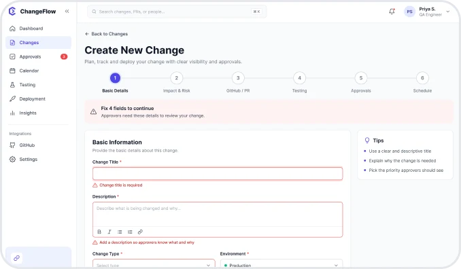Jump to step 6 Schedule
461x269 pixels.
422,78
